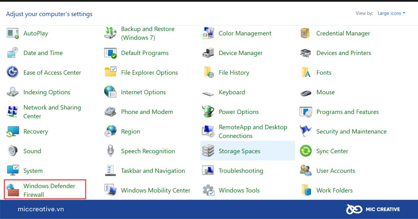Image resolution: width=418 pixels, height=219 pixels.
Task: Open the User Accounts people icon
Action: click(305, 171)
